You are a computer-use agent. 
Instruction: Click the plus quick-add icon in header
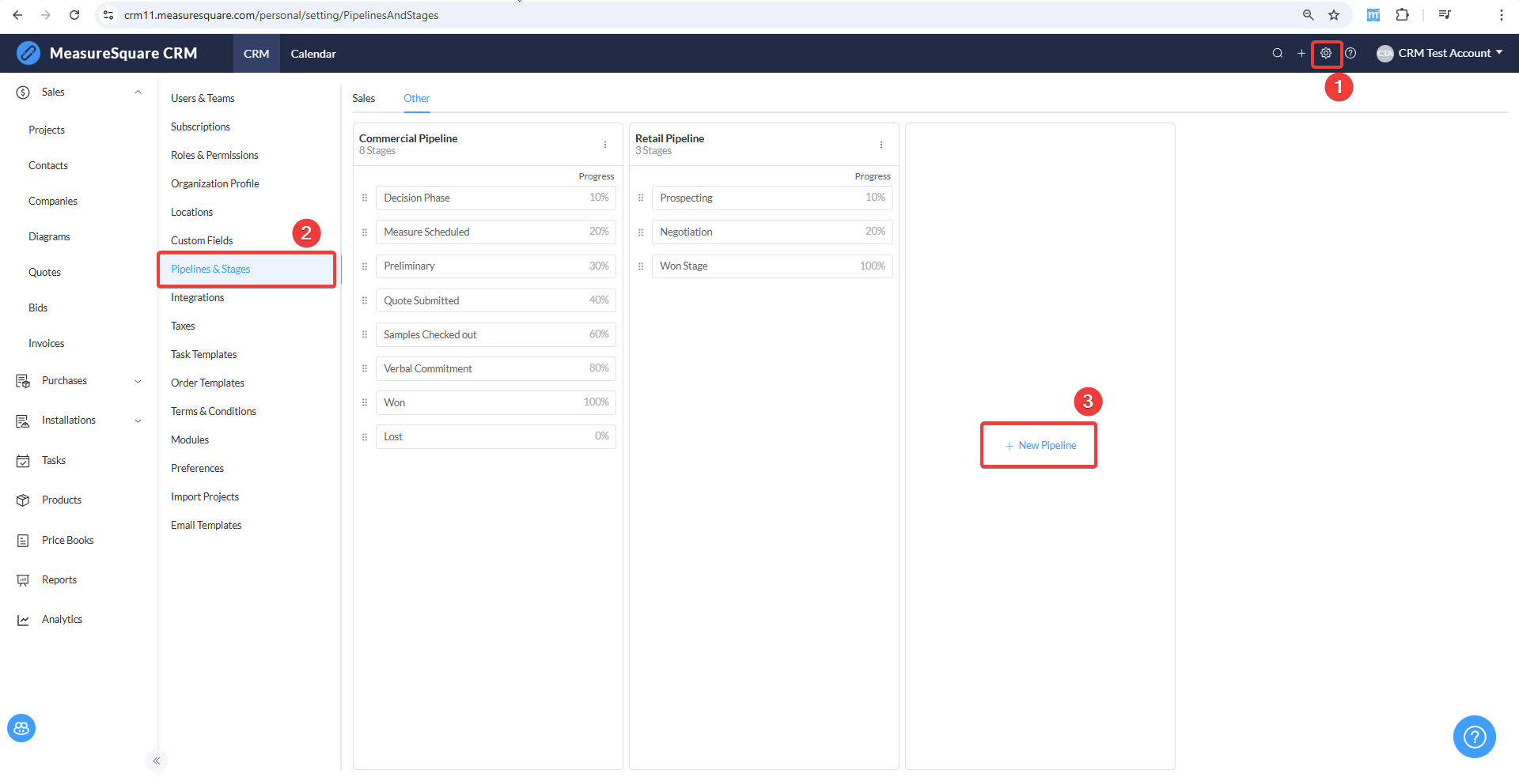1301,53
